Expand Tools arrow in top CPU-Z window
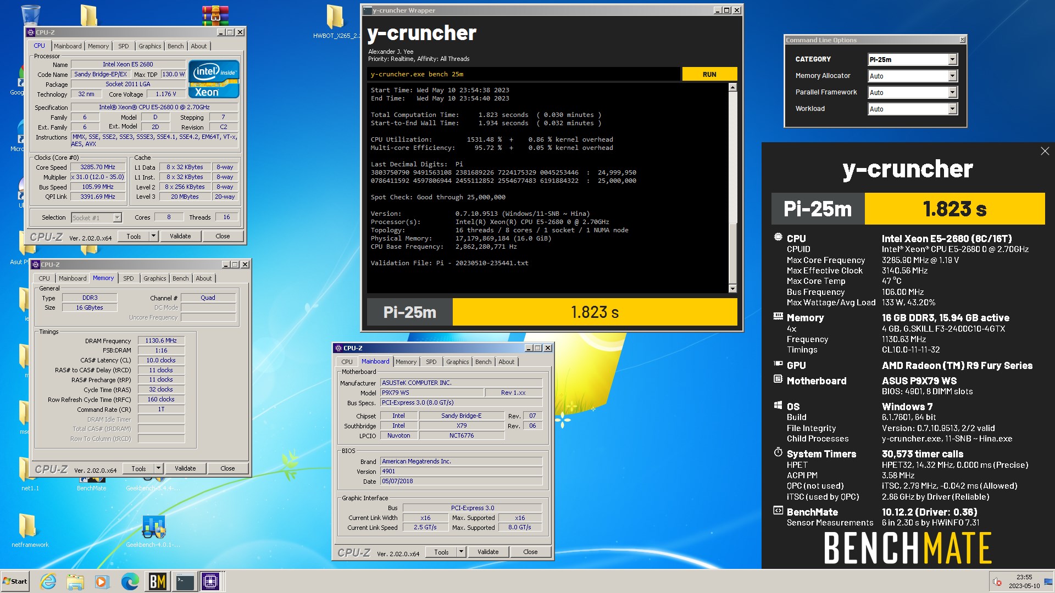Image resolution: width=1055 pixels, height=593 pixels. pos(153,236)
